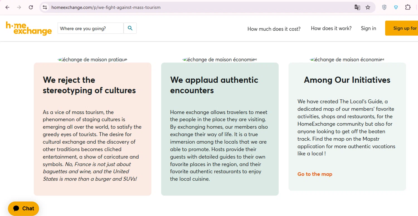418x216 pixels.
Task: Open the gray shield extension icon
Action: click(384, 7)
